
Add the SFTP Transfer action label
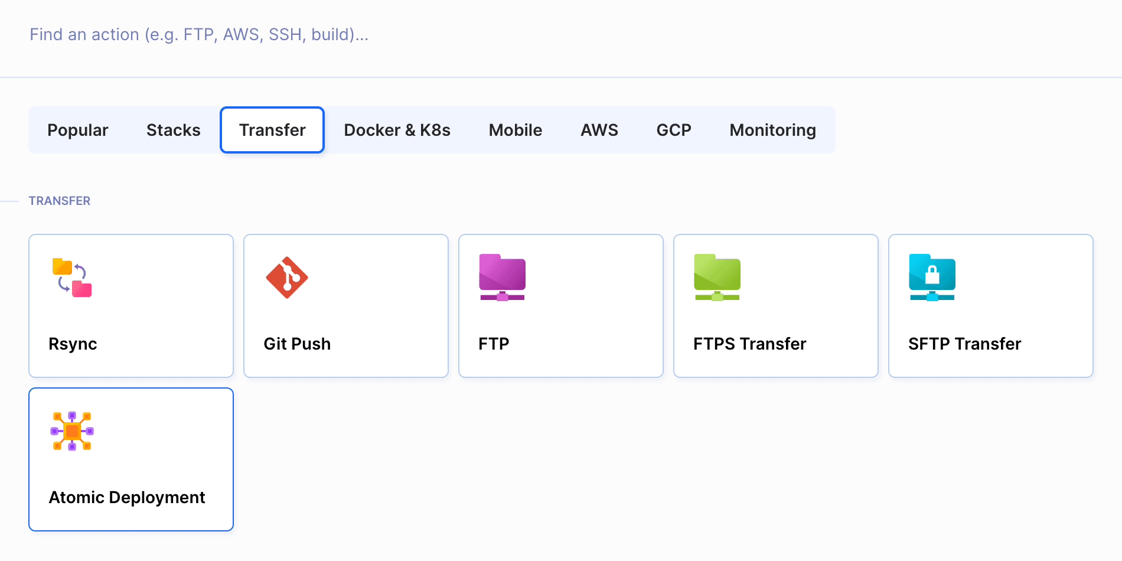(964, 344)
